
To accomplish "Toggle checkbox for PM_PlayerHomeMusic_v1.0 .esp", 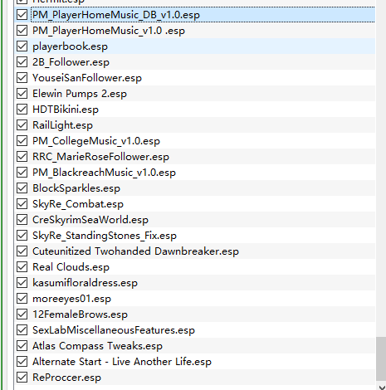I will (22, 31).
